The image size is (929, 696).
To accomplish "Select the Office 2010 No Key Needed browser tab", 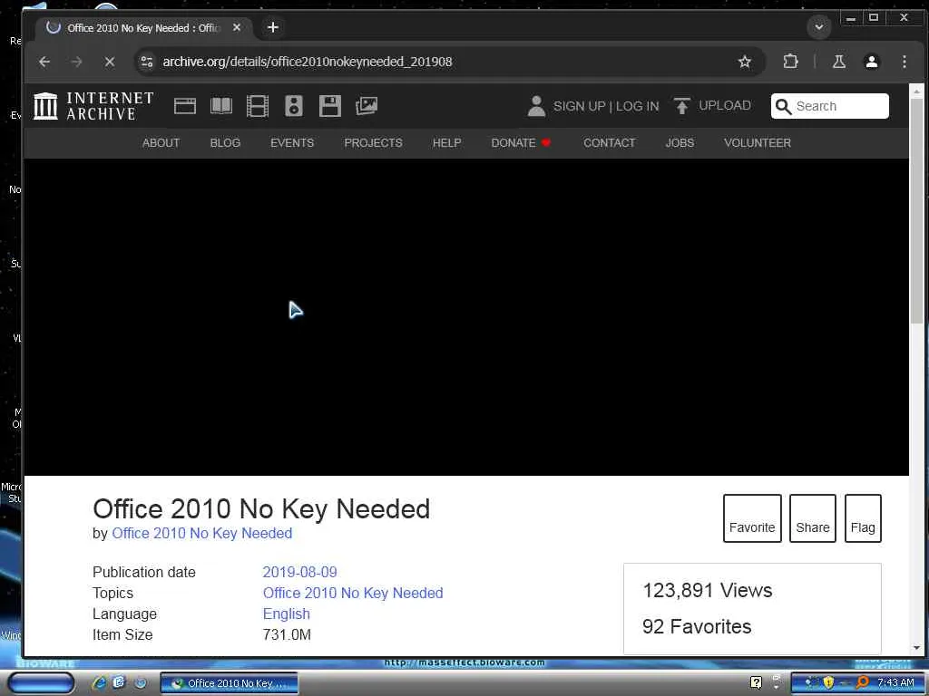I will pos(142,28).
